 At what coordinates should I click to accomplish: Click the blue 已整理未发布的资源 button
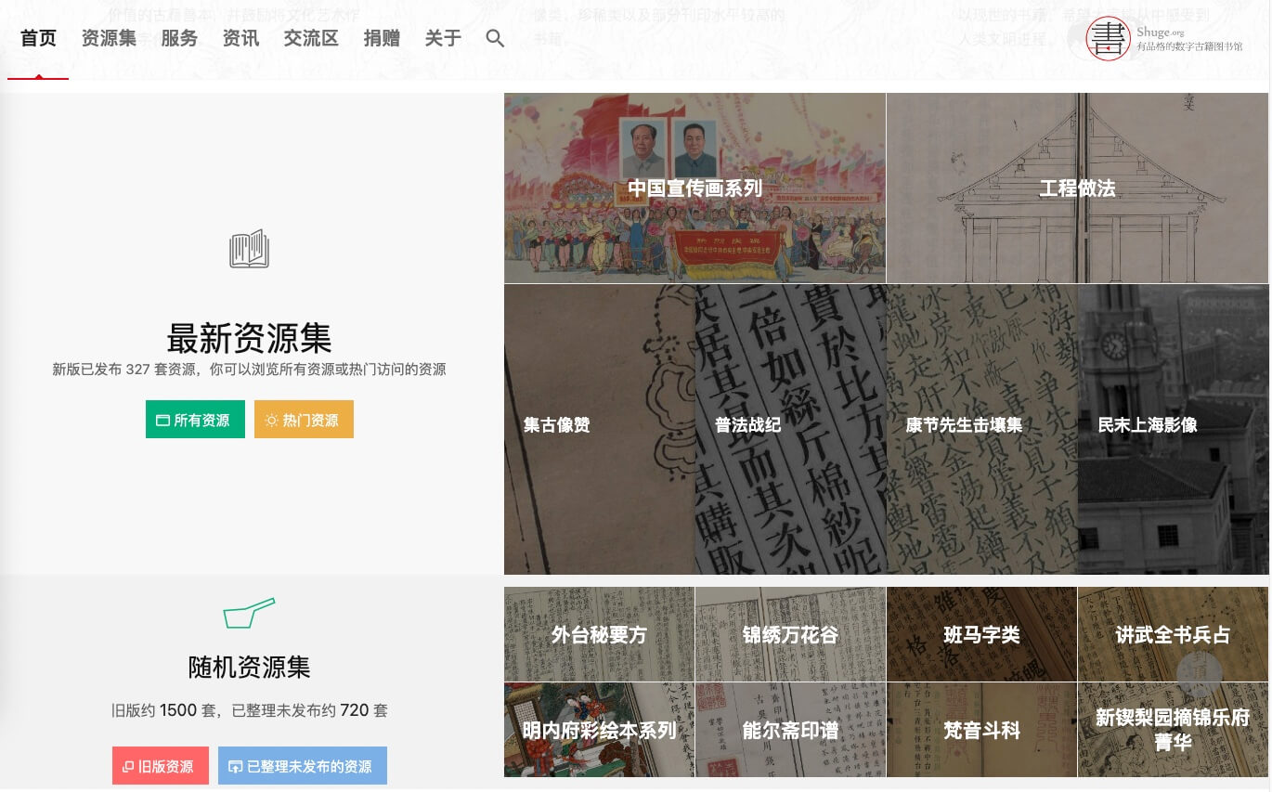[x=303, y=766]
